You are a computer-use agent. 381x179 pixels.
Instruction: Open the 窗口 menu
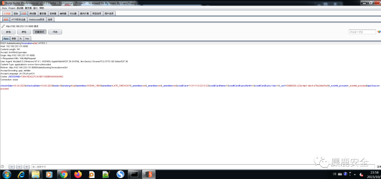coord(36,8)
